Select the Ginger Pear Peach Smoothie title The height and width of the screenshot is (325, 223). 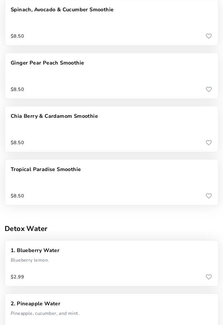pyautogui.click(x=47, y=63)
